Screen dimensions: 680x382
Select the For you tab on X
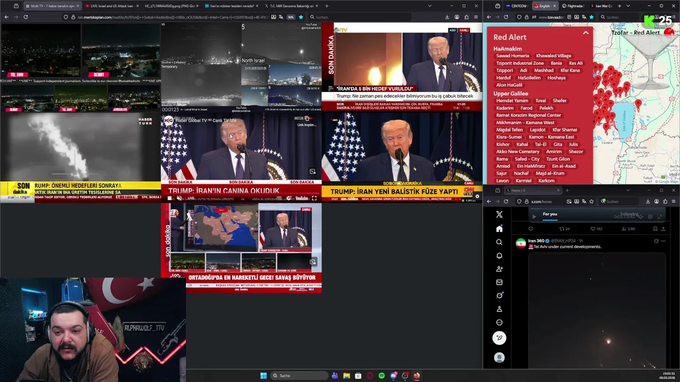(550, 214)
